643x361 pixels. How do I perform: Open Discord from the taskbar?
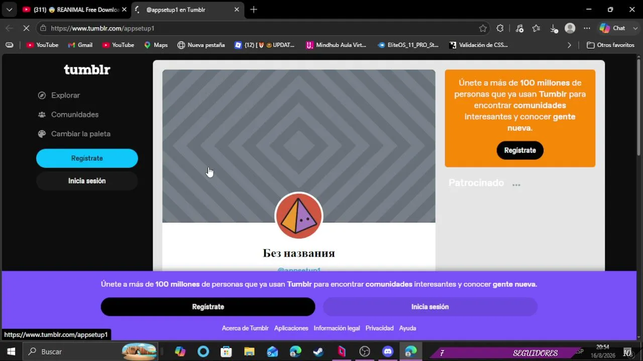point(388,352)
